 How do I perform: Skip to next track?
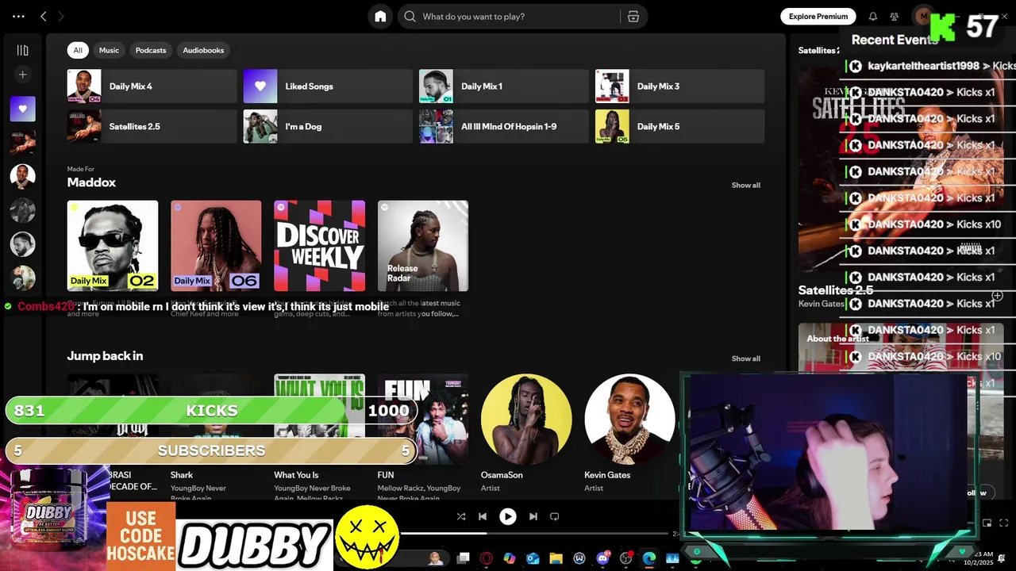coord(533,516)
